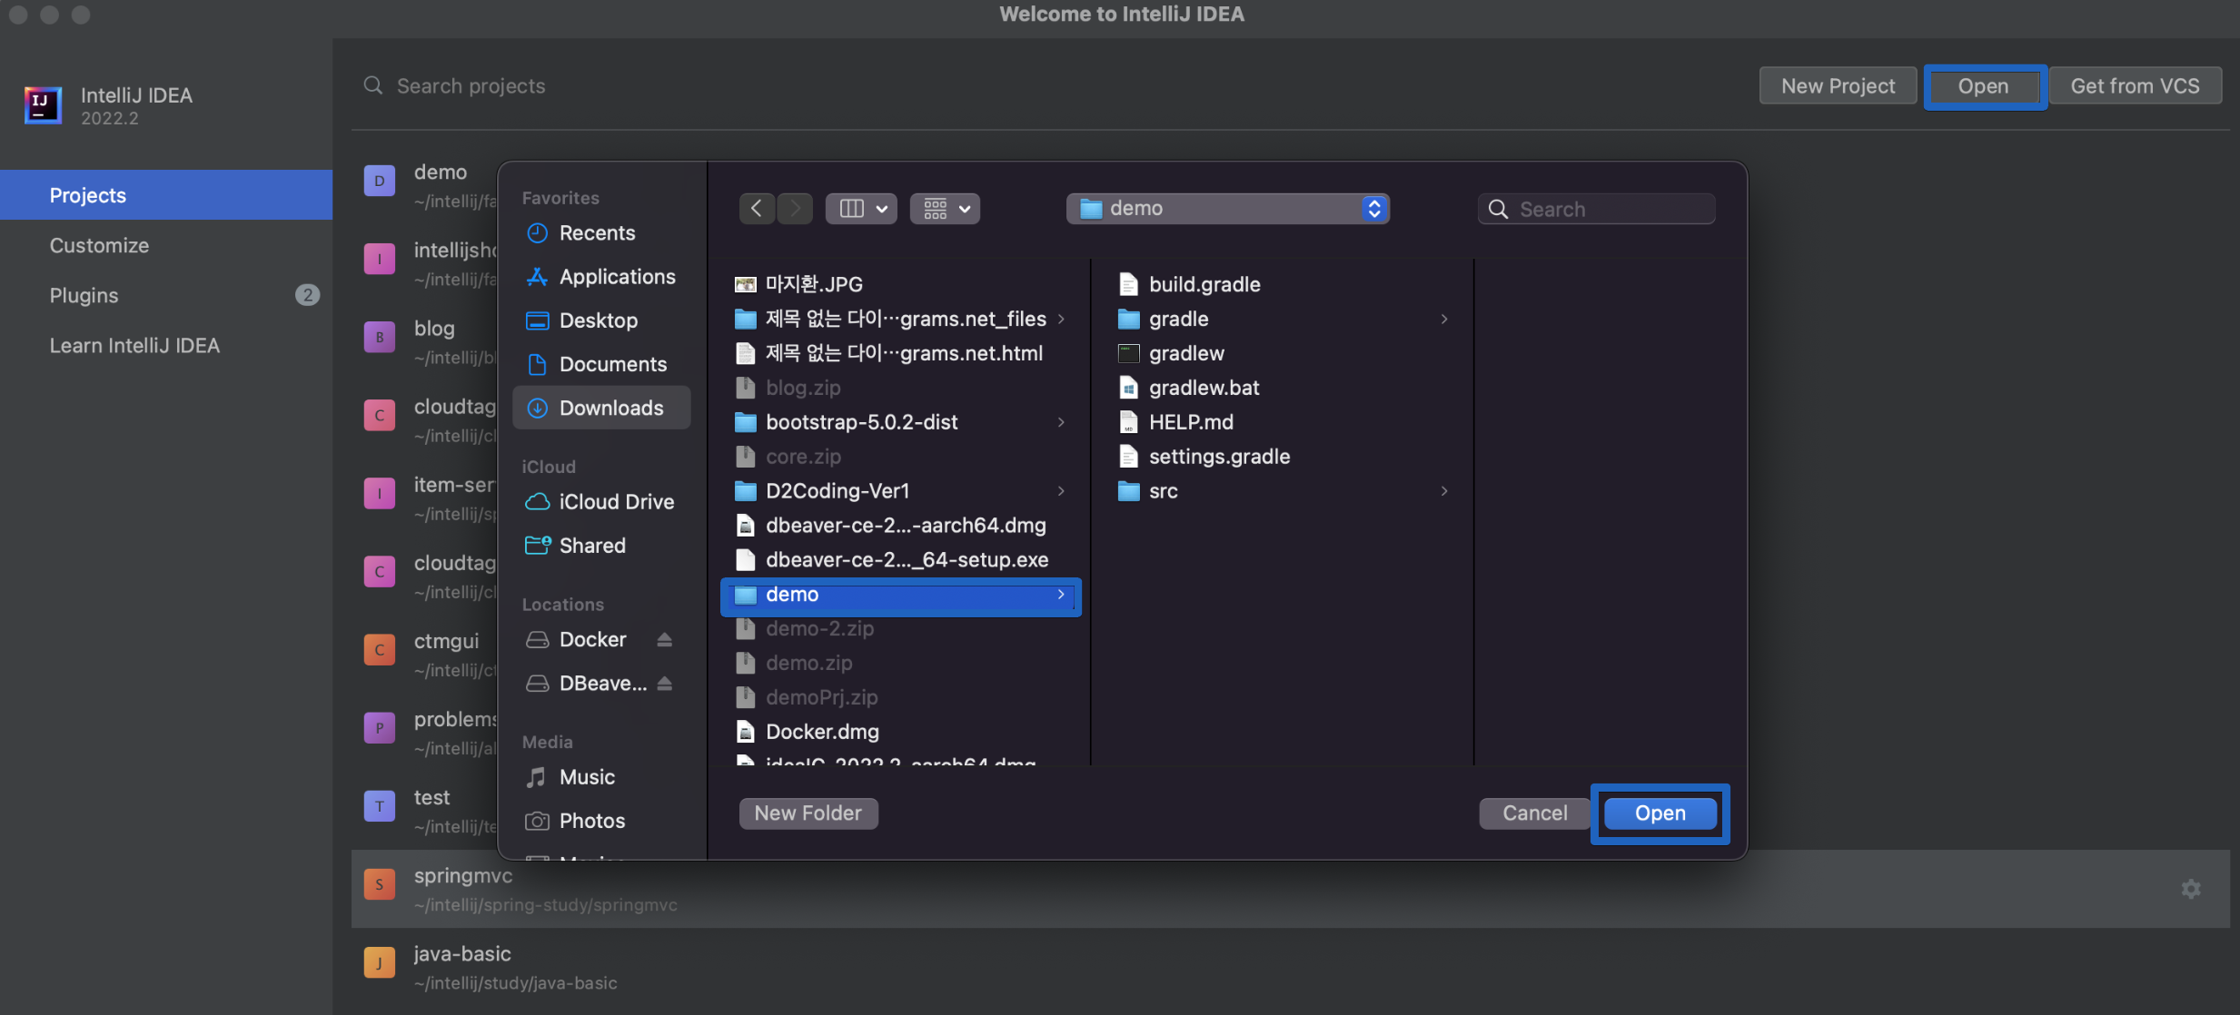2240x1015 pixels.
Task: Eject the Docker volume
Action: point(664,640)
